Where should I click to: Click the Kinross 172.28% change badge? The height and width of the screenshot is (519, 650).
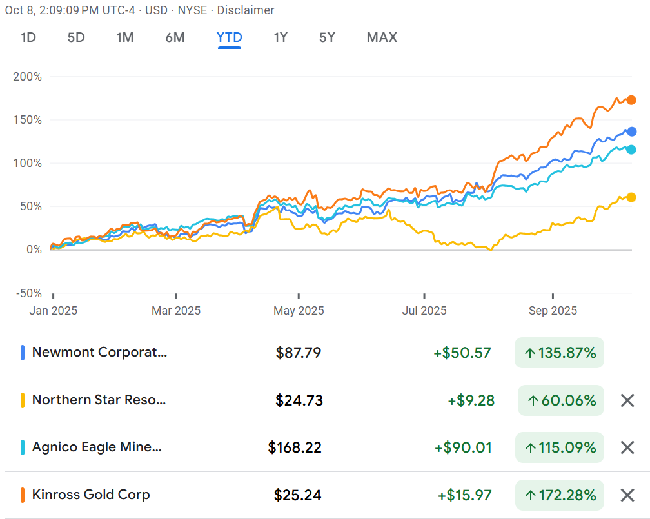[x=559, y=495]
